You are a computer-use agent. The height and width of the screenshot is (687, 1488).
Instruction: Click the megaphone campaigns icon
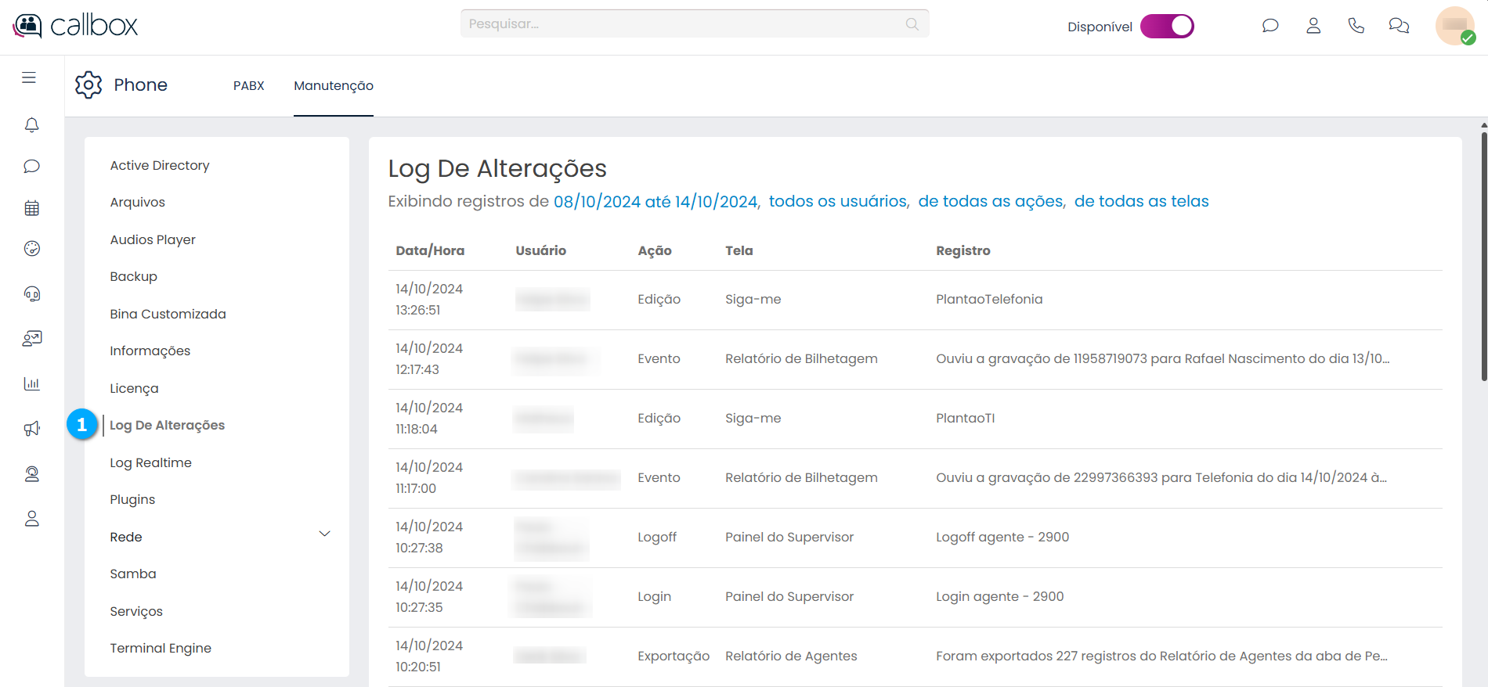[x=31, y=429]
